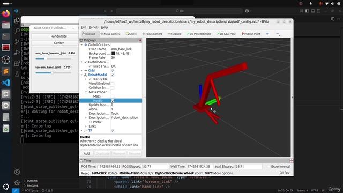343x193 pixels.
Task: Click the Randomize button
Action: click(x=58, y=36)
